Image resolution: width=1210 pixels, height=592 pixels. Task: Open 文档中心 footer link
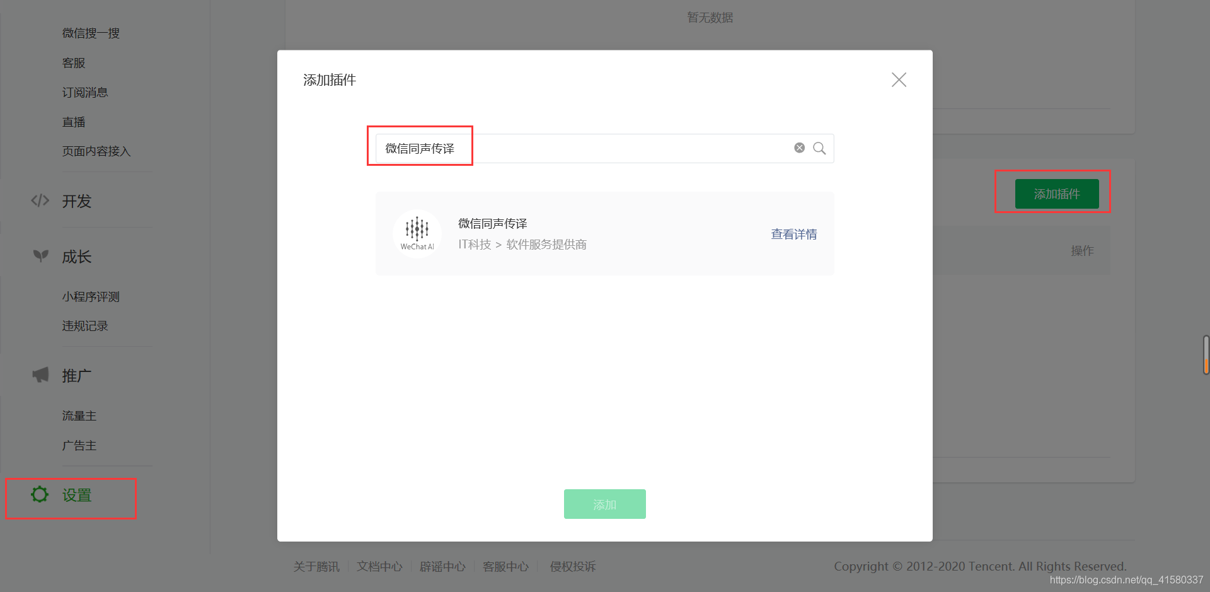coord(379,567)
